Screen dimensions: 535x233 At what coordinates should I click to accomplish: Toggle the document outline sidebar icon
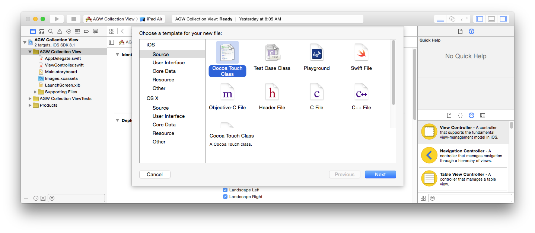coord(112,42)
